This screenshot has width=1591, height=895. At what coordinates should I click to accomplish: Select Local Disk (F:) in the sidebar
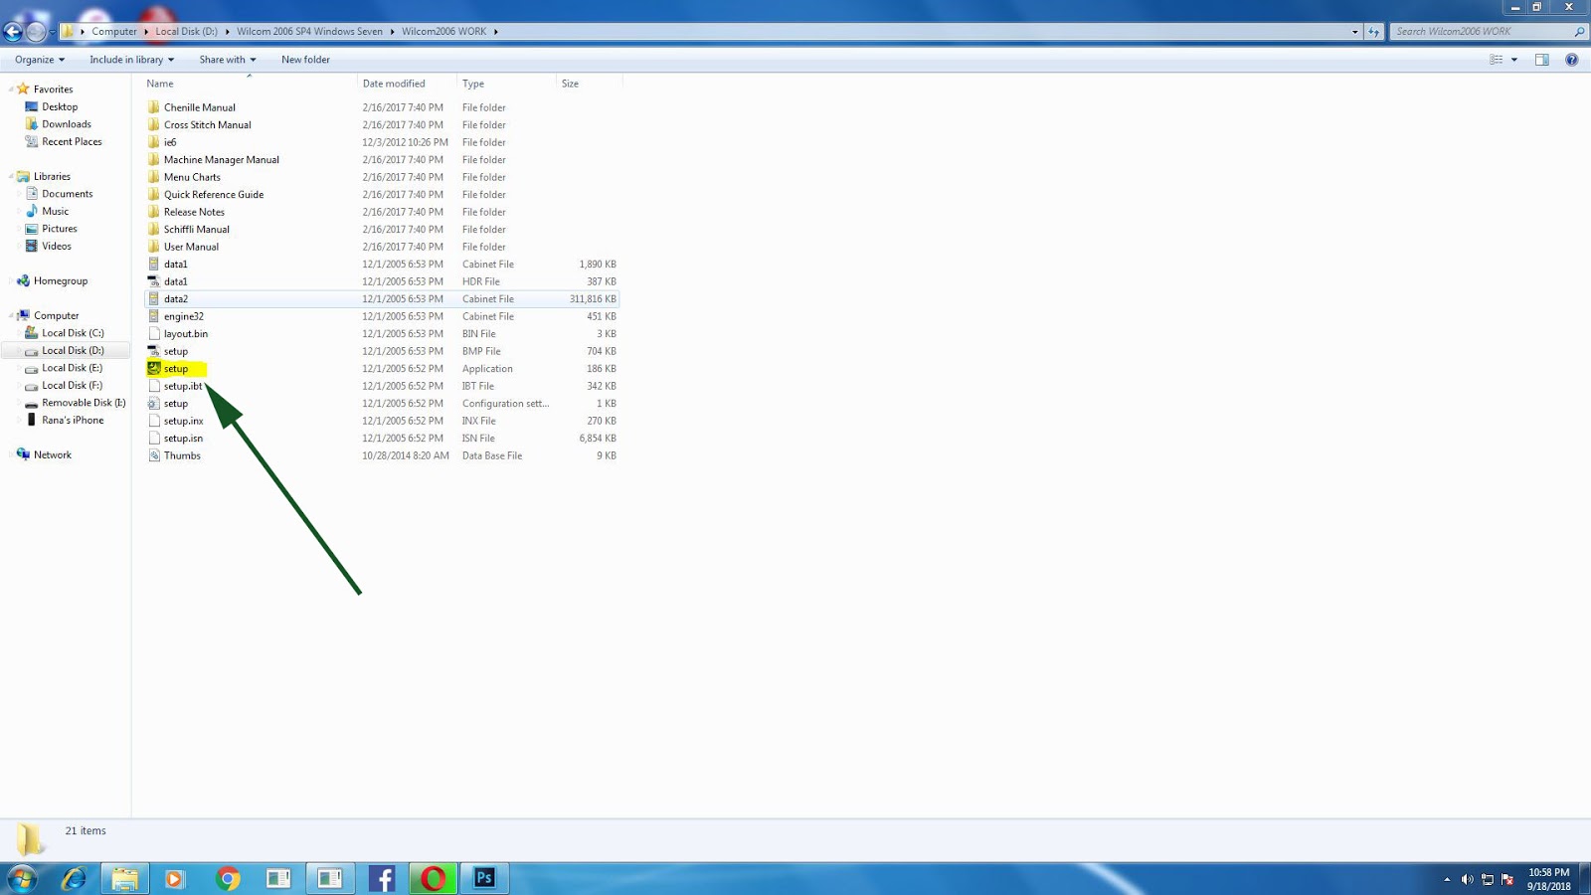pyautogui.click(x=72, y=386)
